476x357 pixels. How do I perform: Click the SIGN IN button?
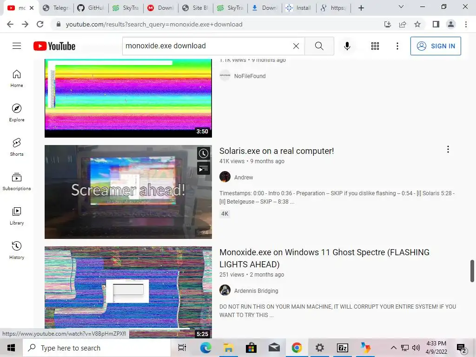coord(436,46)
